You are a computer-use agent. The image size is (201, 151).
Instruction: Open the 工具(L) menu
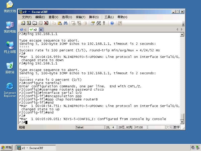coord(109,17)
